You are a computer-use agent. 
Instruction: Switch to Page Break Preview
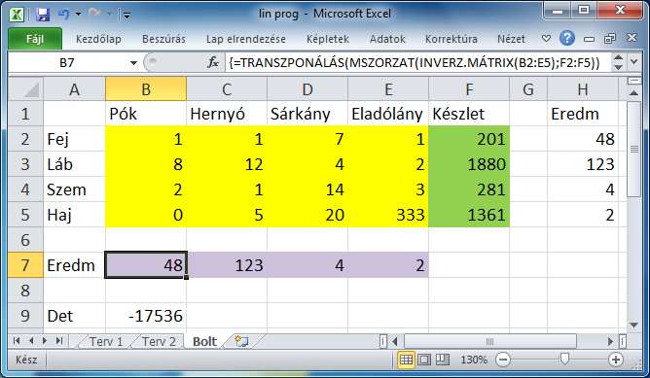click(442, 360)
